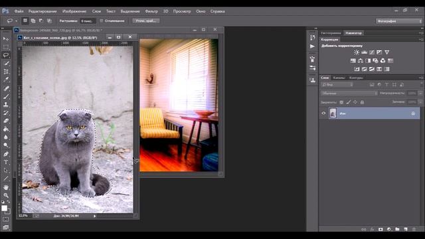Image resolution: width=425 pixels, height=239 pixels.
Task: Select the Eraser tool
Action: 6,121
